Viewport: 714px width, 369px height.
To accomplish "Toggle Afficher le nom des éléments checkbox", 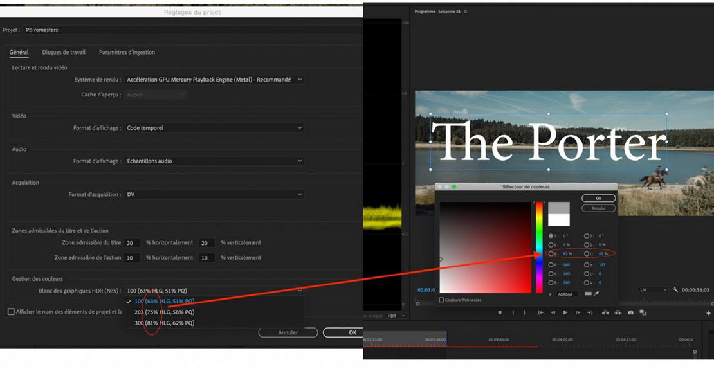I will (x=11, y=312).
